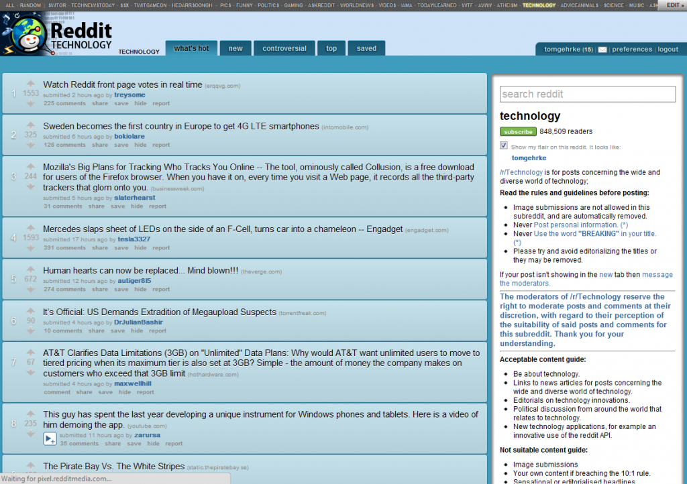Open the "It's Official: US Demands Extradition" title
Screen dimensions: 687x484
coord(160,312)
